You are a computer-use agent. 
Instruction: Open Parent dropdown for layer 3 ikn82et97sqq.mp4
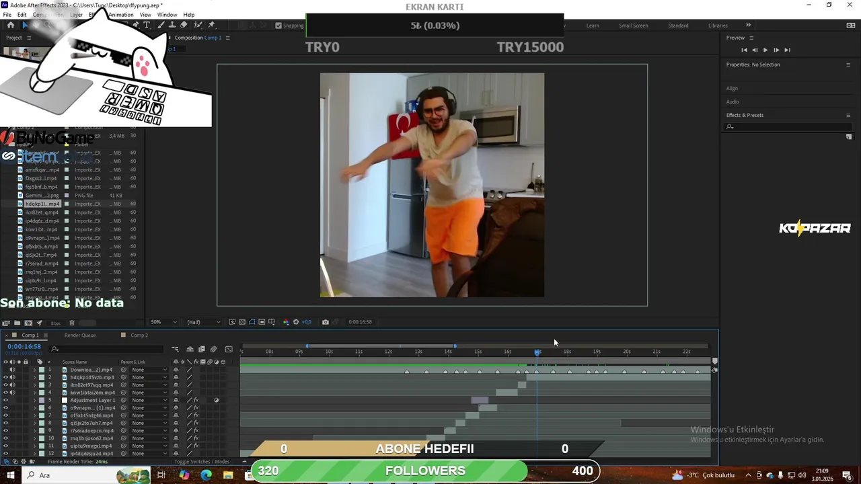point(149,385)
